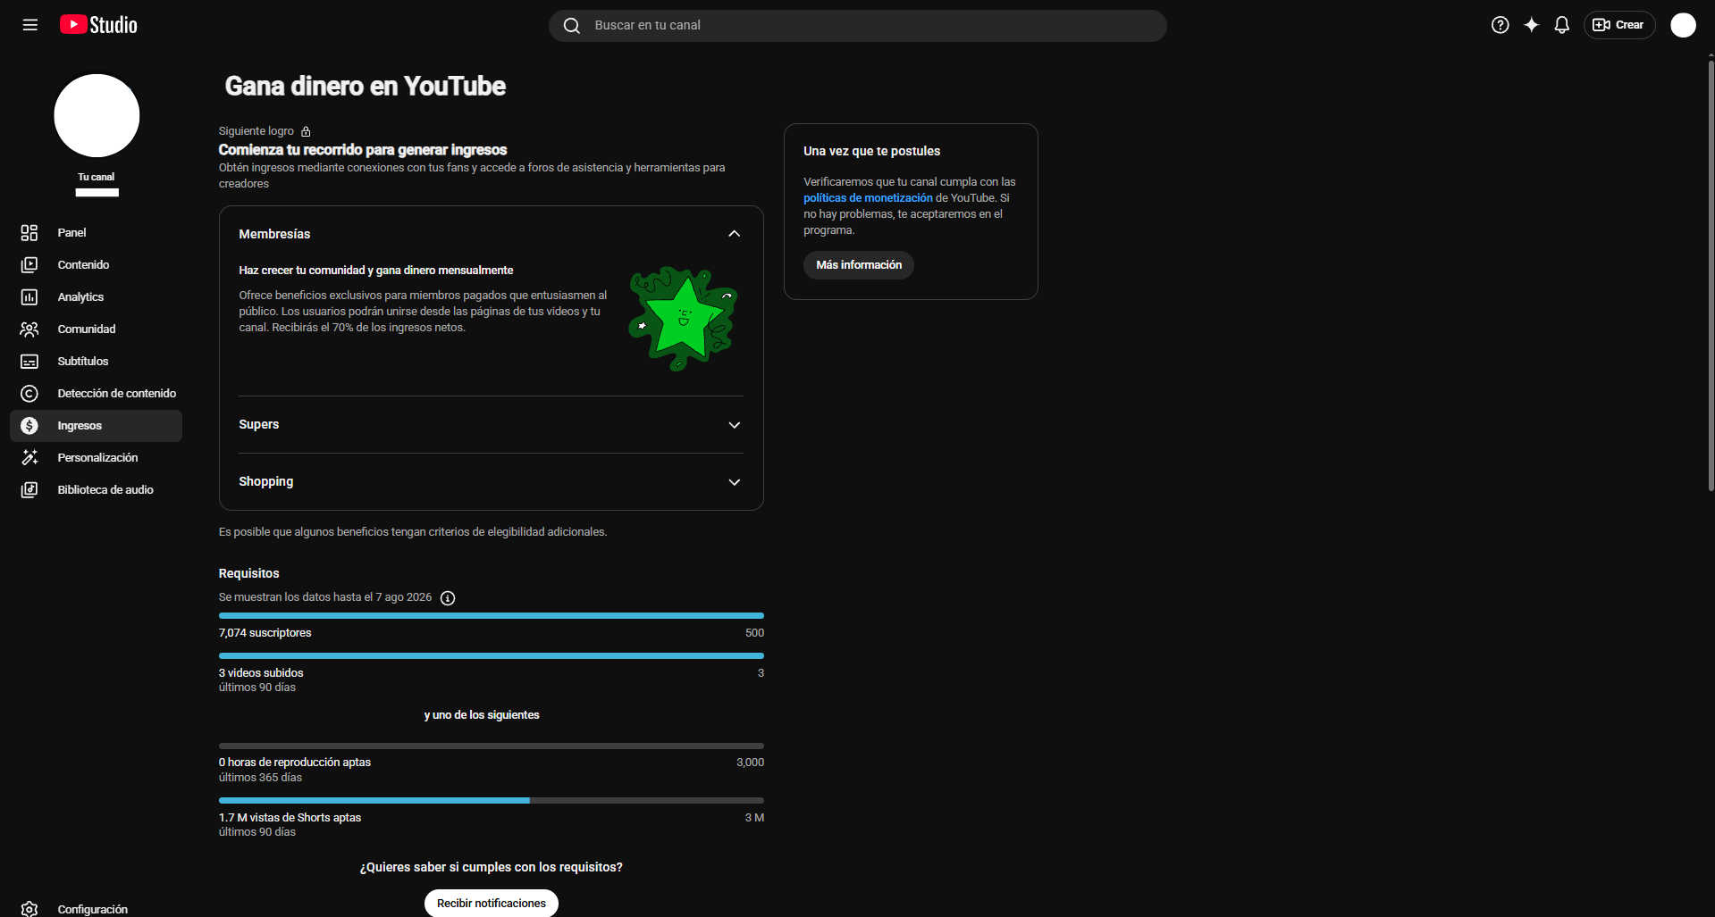This screenshot has width=1715, height=917.
Task: Click the videos subidos progress bar
Action: (x=492, y=656)
